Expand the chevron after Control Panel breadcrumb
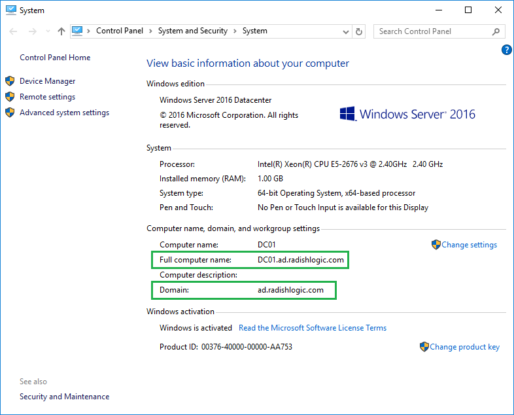 (150, 31)
